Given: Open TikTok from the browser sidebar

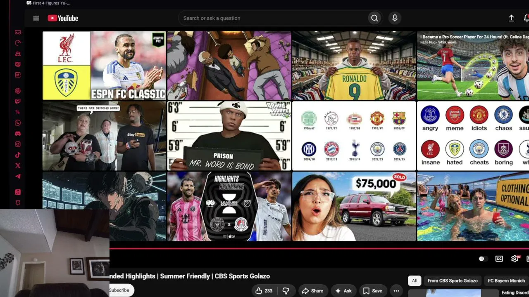Looking at the screenshot, I should (x=18, y=155).
